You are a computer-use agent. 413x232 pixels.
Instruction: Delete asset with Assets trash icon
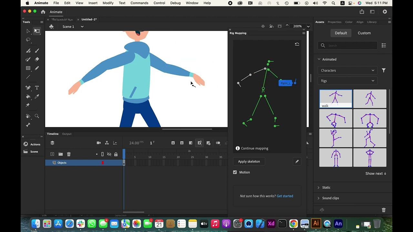[x=384, y=210]
